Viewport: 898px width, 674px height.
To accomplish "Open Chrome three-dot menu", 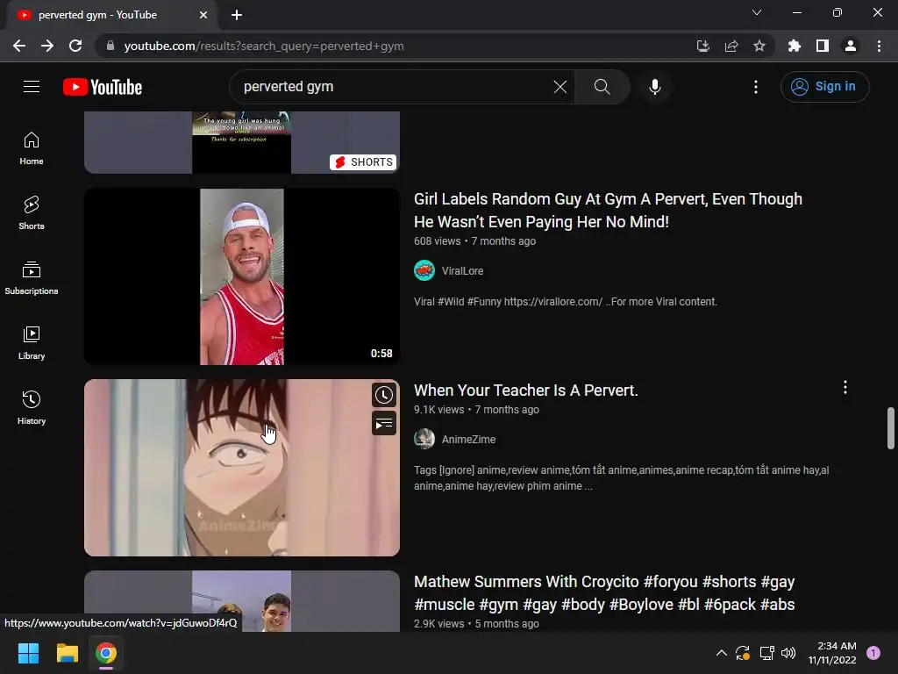I will coord(879,46).
